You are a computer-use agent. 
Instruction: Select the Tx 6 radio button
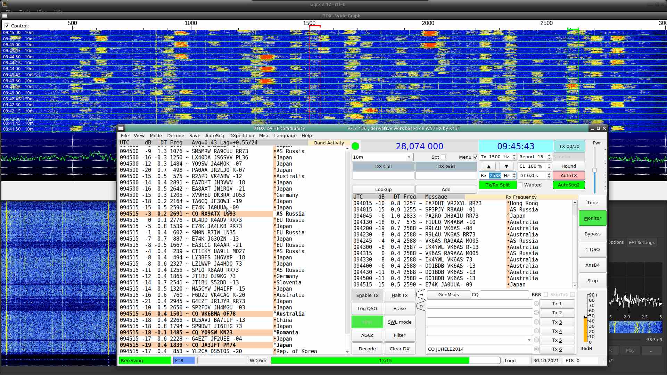point(536,349)
